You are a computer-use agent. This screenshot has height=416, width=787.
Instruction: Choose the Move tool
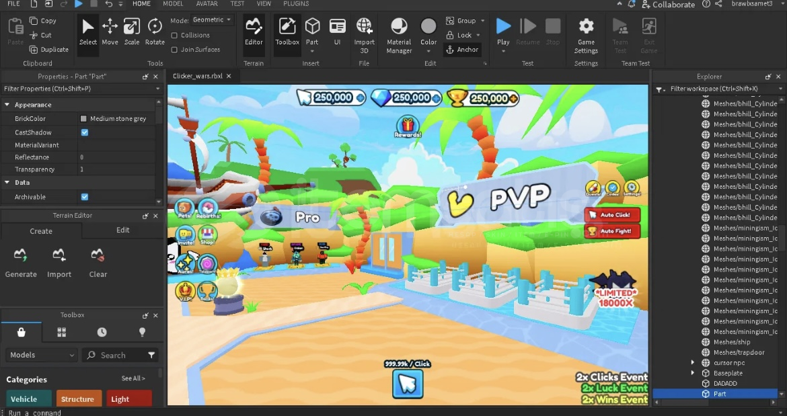click(x=110, y=32)
